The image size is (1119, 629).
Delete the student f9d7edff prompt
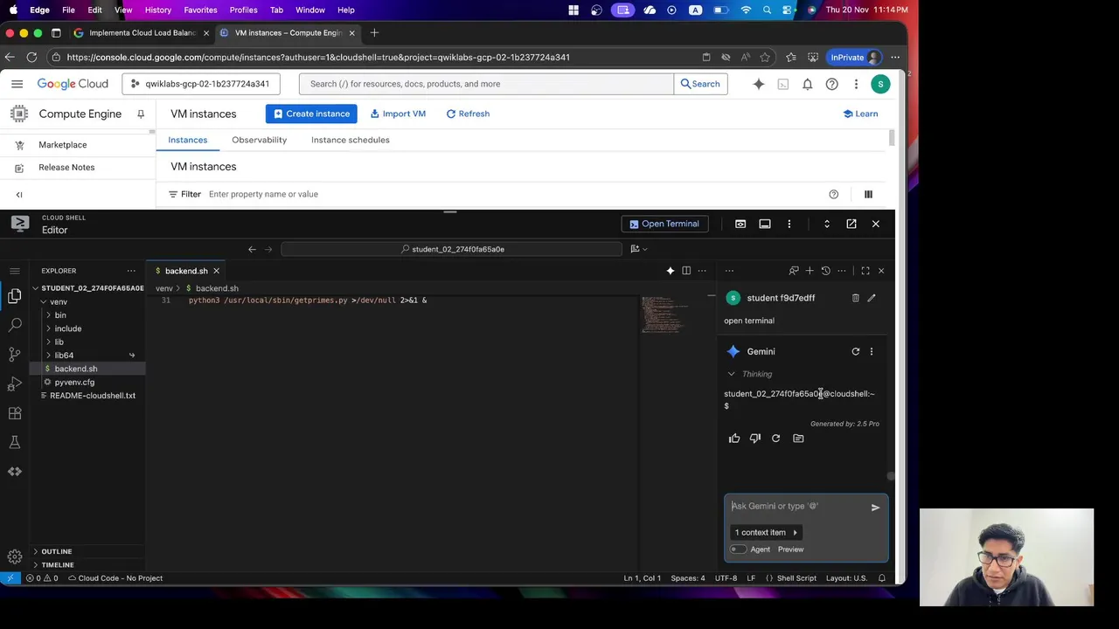point(856,298)
